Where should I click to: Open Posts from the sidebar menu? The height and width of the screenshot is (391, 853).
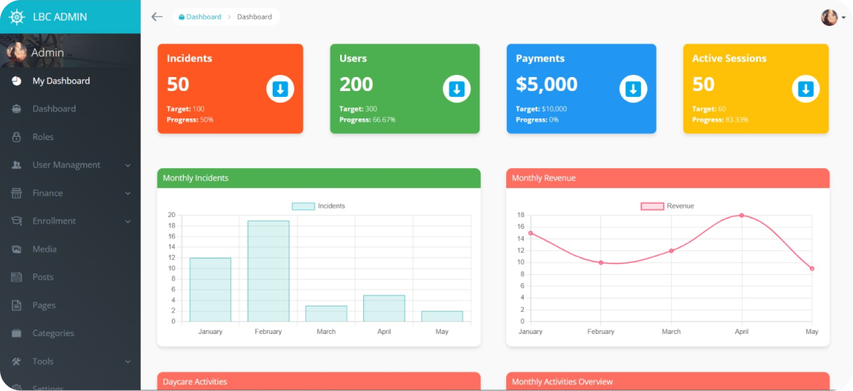(43, 277)
